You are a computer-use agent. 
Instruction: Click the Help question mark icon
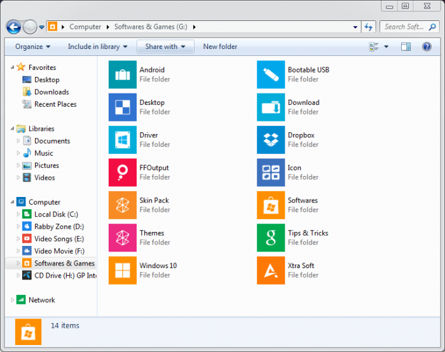(427, 46)
